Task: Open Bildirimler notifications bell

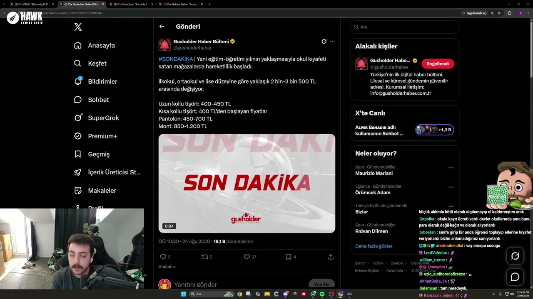Action: (95, 81)
